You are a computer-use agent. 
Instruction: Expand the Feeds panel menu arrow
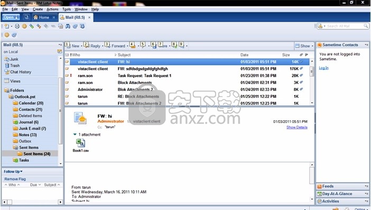pyautogui.click(x=366, y=186)
